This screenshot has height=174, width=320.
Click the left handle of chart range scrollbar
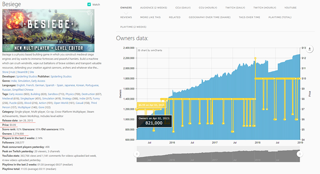point(137,154)
